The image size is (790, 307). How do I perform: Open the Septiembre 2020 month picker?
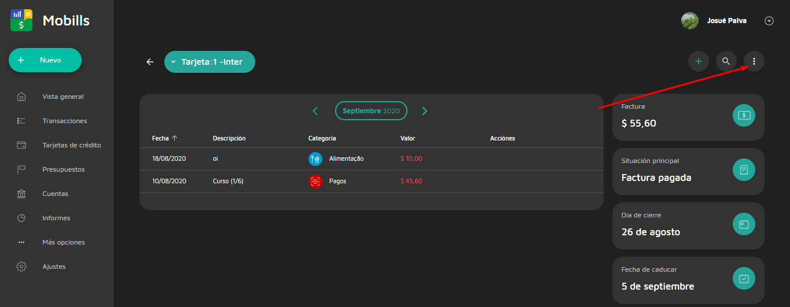[x=371, y=110]
